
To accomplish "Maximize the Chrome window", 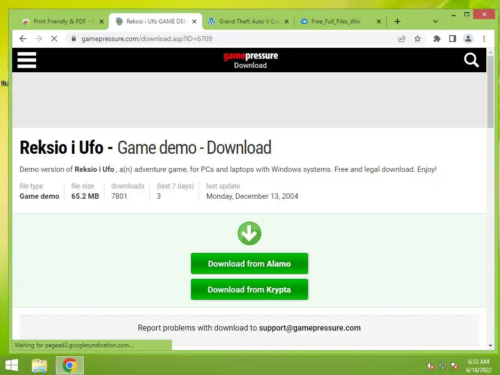I will [466, 15].
